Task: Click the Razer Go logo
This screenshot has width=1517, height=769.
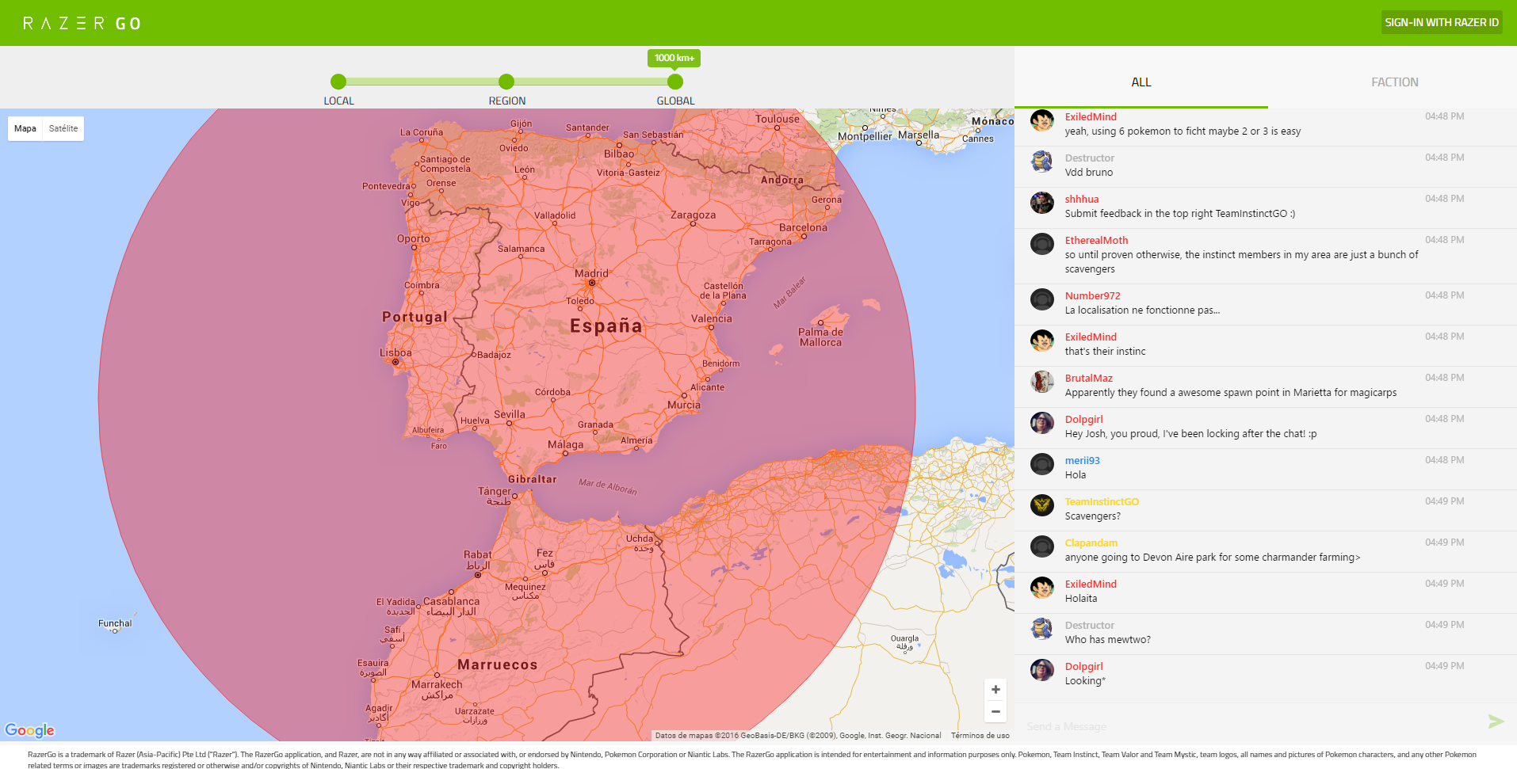Action: (82, 23)
